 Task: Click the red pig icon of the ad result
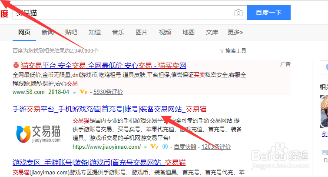[16, 65]
